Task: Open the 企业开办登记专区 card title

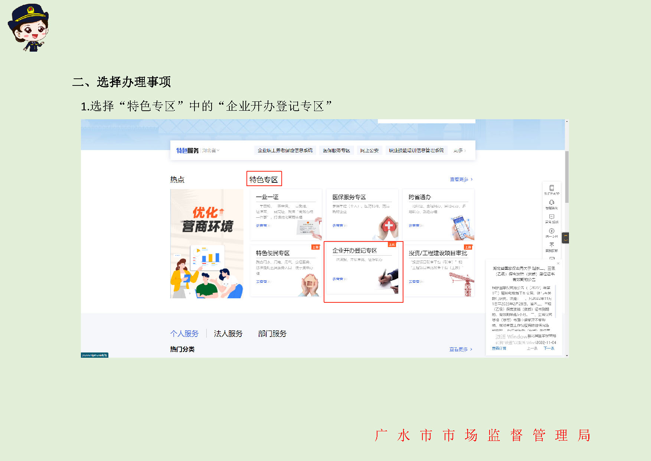Action: 355,251
